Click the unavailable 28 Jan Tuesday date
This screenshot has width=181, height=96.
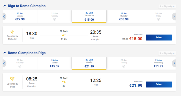coord(124,63)
